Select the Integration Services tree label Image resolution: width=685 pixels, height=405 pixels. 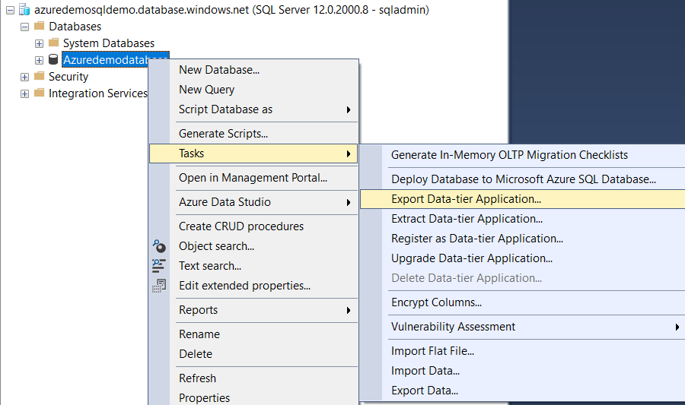pos(98,93)
